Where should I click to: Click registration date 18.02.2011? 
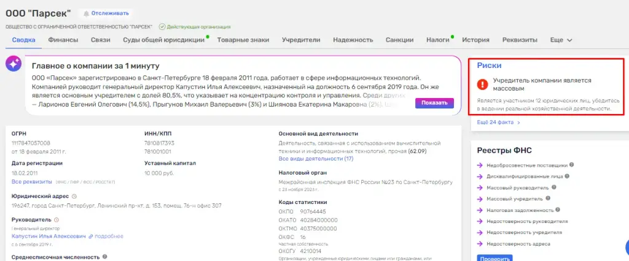click(x=25, y=173)
